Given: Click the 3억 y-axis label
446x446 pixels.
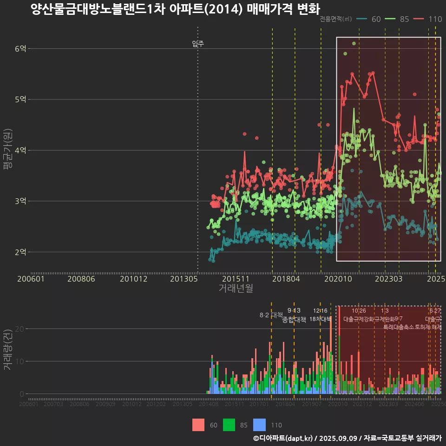Looking at the screenshot, I should [20, 201].
